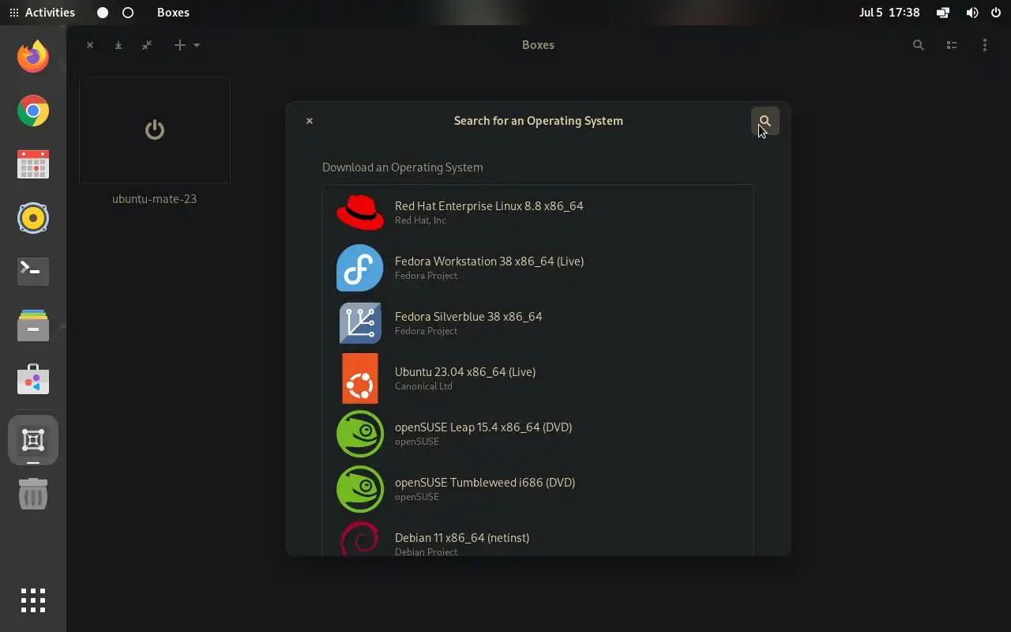Toggle the search button in the dialog header

point(765,121)
